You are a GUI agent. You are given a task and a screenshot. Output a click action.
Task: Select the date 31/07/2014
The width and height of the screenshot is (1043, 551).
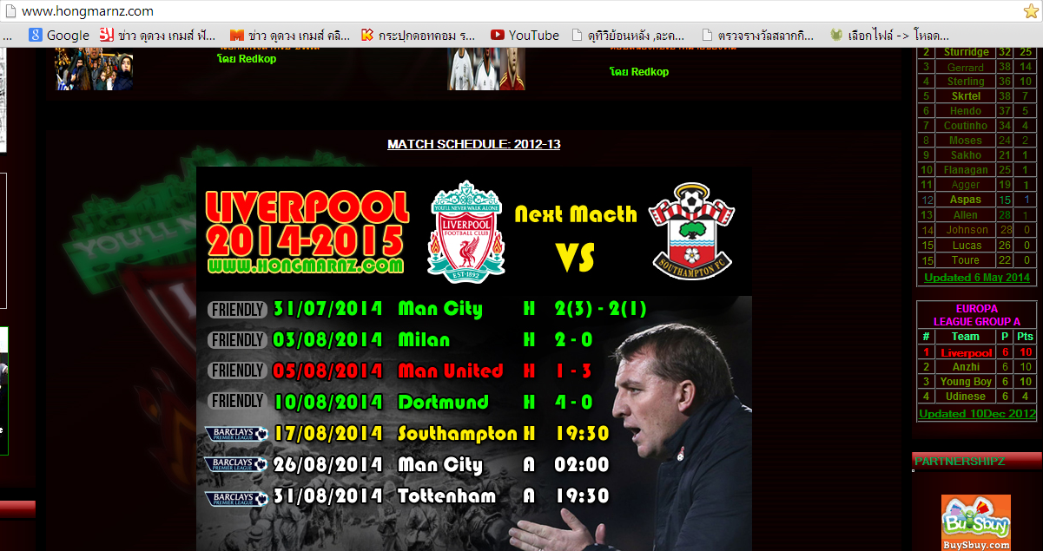327,309
